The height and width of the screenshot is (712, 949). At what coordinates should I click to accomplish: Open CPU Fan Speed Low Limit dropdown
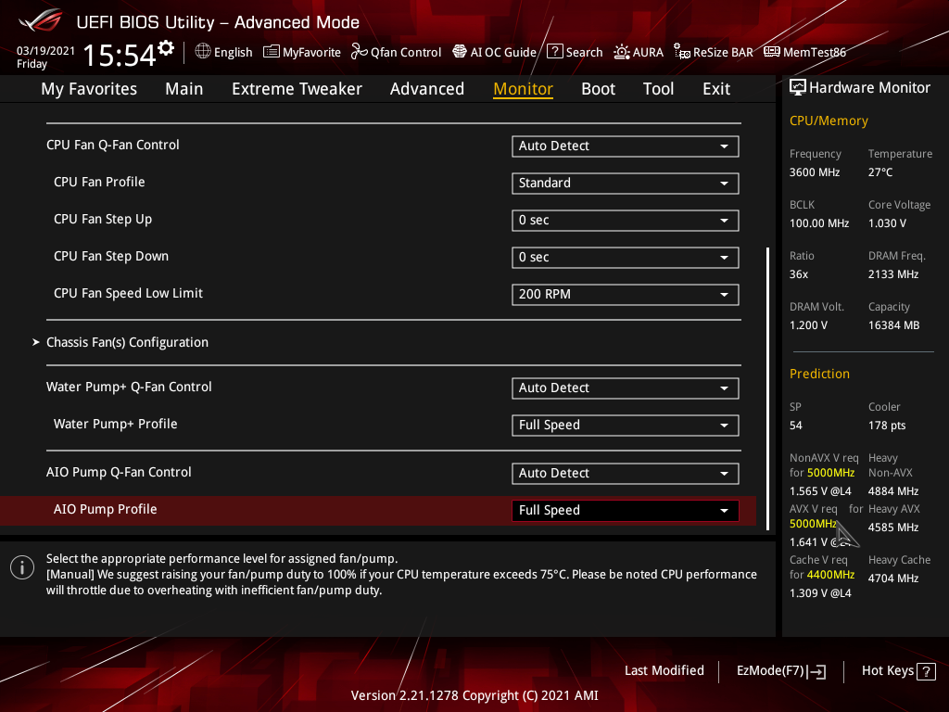coord(626,294)
